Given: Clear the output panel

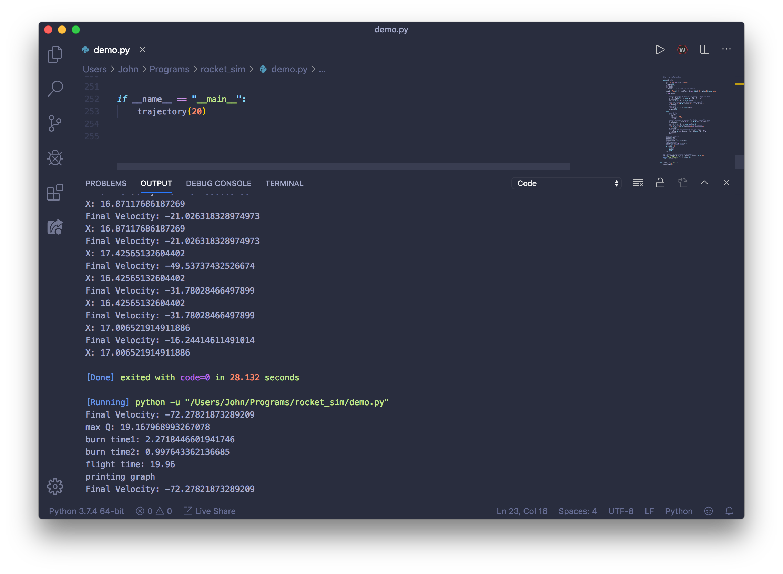Looking at the screenshot, I should pyautogui.click(x=638, y=183).
